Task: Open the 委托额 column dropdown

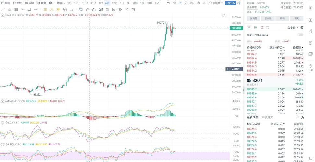Action: click(x=298, y=48)
